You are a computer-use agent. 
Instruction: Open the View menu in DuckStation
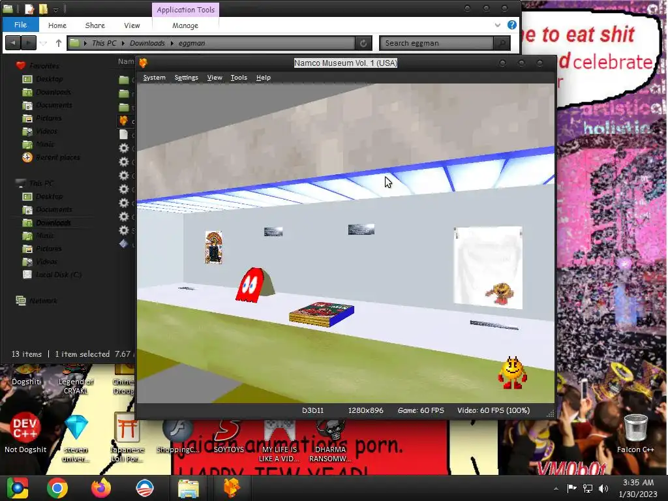tap(215, 78)
